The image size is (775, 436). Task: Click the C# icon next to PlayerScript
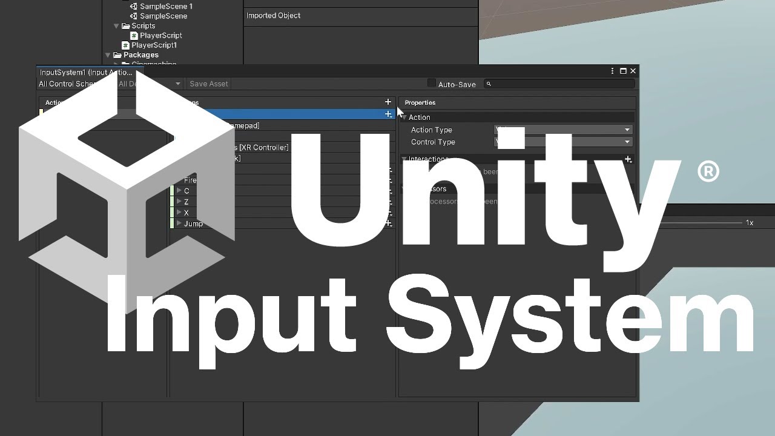point(134,35)
